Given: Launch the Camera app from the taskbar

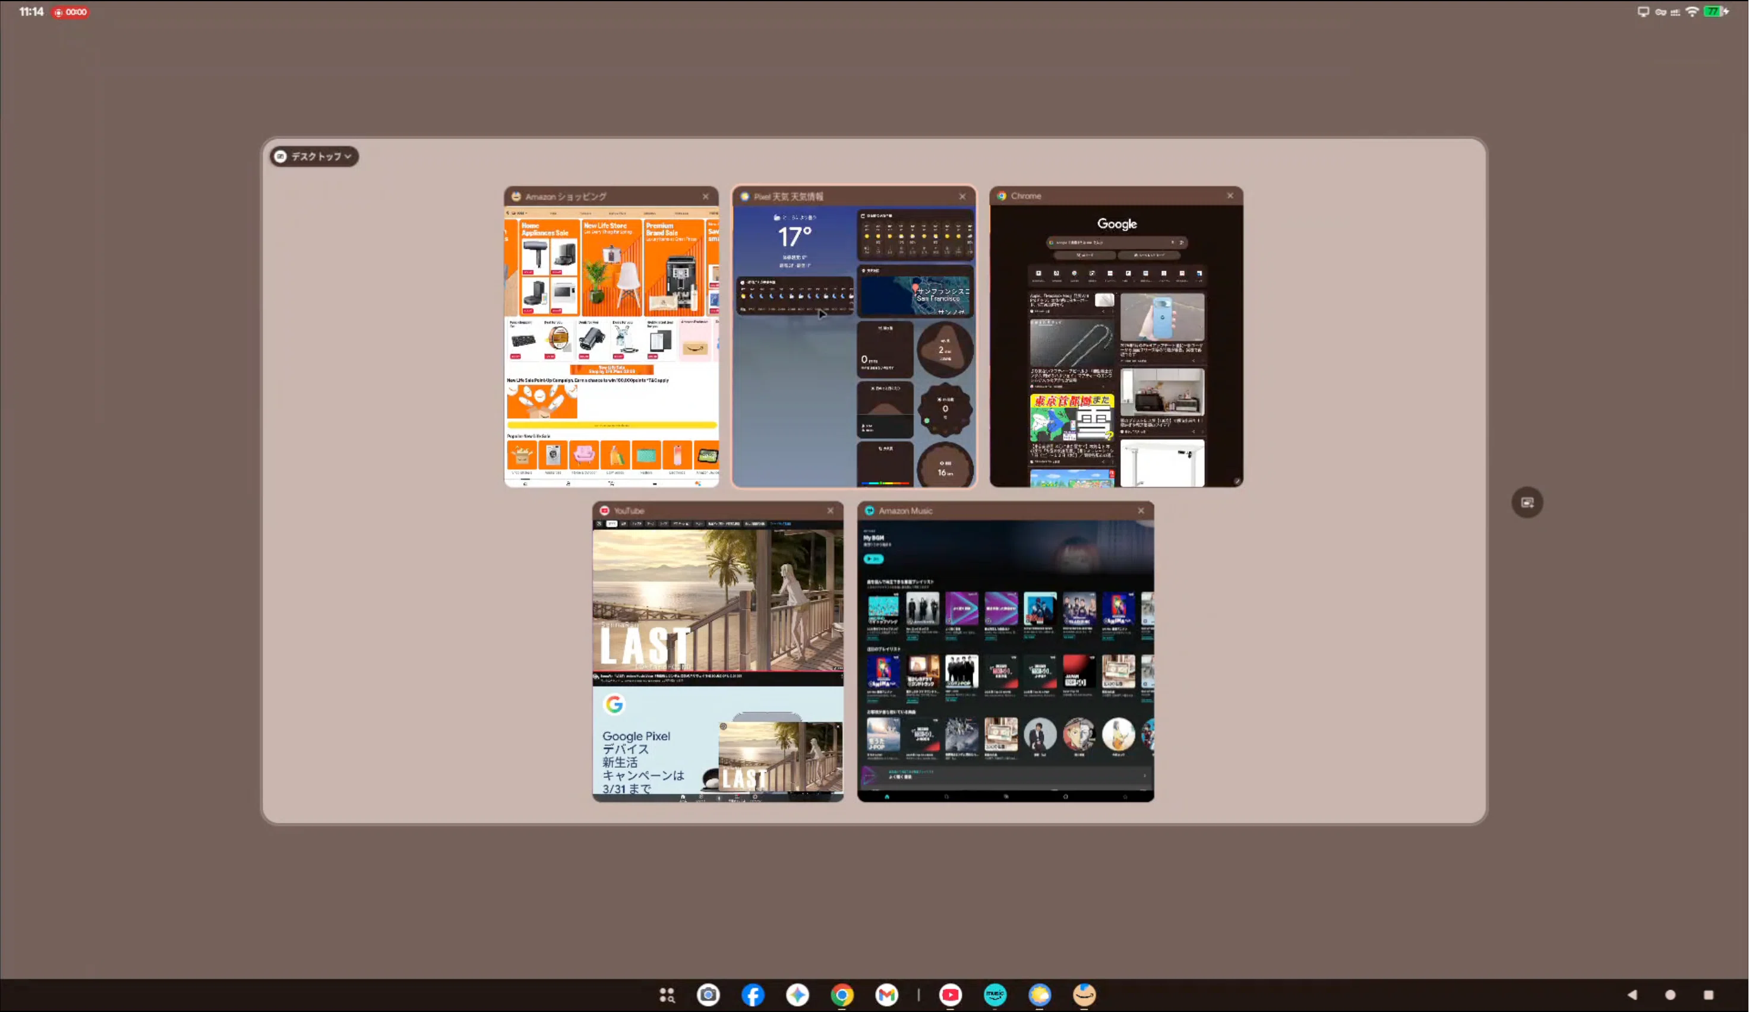Looking at the screenshot, I should (x=708, y=995).
